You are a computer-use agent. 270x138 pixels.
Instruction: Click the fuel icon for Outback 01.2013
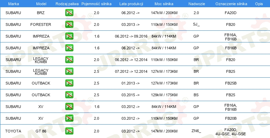[x=69, y=83]
